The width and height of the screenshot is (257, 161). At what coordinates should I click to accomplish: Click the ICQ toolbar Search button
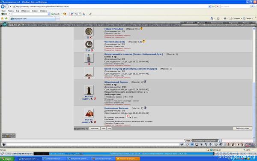point(56,14)
